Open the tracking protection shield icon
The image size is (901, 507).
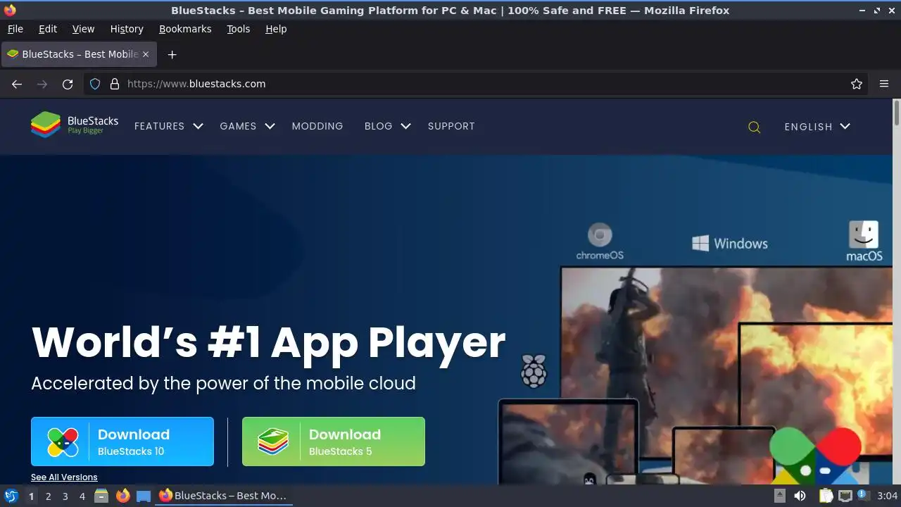tap(95, 84)
